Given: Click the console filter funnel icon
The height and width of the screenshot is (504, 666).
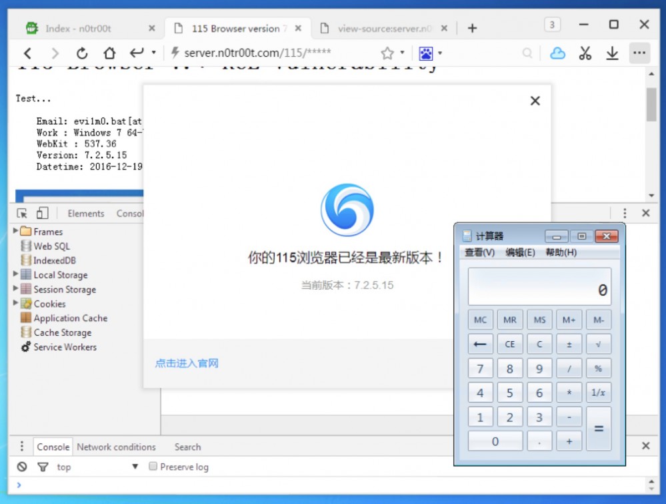Looking at the screenshot, I should [43, 467].
